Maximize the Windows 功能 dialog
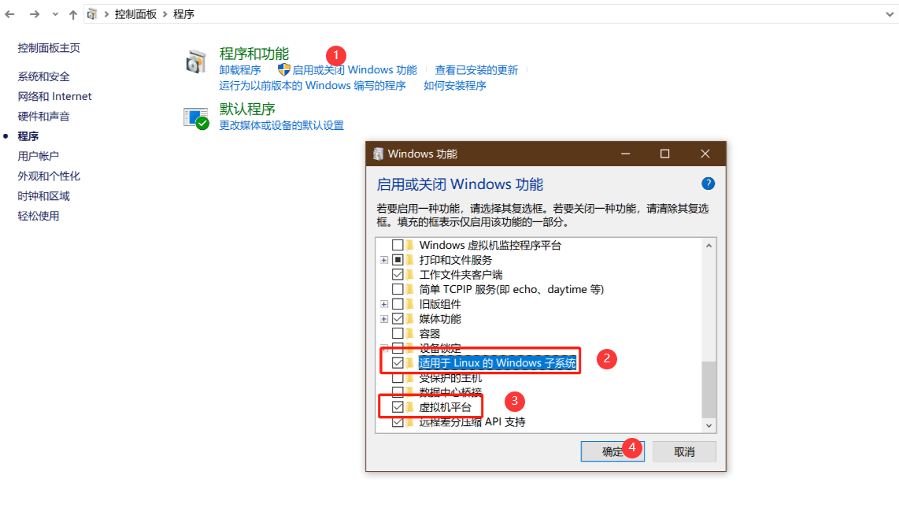Screen dimensions: 899x523 coord(665,154)
